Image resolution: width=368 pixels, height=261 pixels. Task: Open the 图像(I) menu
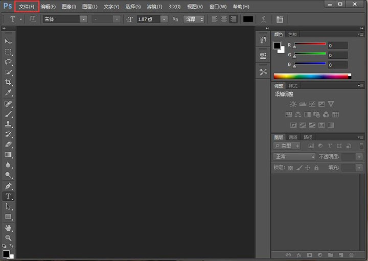tap(69, 7)
